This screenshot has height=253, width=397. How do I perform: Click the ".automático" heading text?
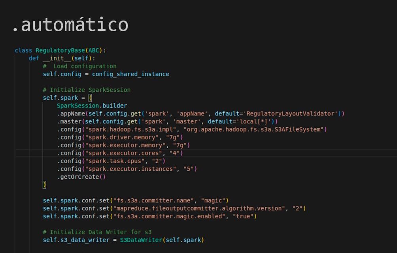[70, 25]
